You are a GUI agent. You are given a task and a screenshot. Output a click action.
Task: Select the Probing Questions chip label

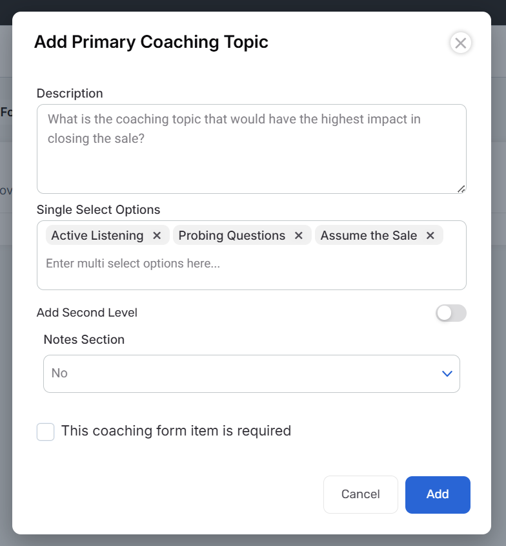232,236
